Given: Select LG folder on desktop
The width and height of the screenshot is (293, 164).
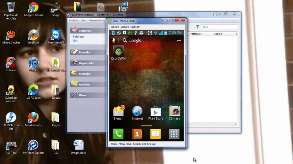Looking at the screenshot, I should coord(56,147).
